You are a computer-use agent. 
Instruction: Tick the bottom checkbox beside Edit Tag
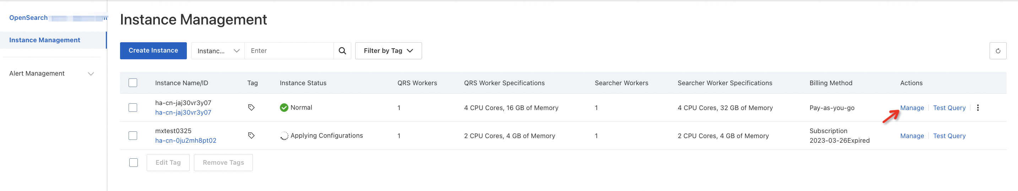point(134,163)
